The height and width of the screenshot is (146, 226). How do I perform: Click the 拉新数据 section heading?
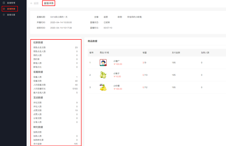pos(38,42)
